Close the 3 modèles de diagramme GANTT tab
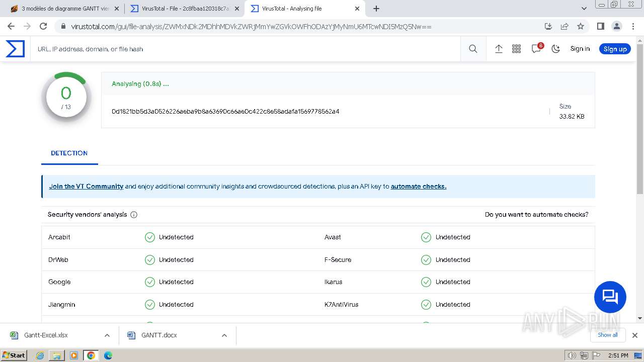The image size is (644, 362). point(117,9)
